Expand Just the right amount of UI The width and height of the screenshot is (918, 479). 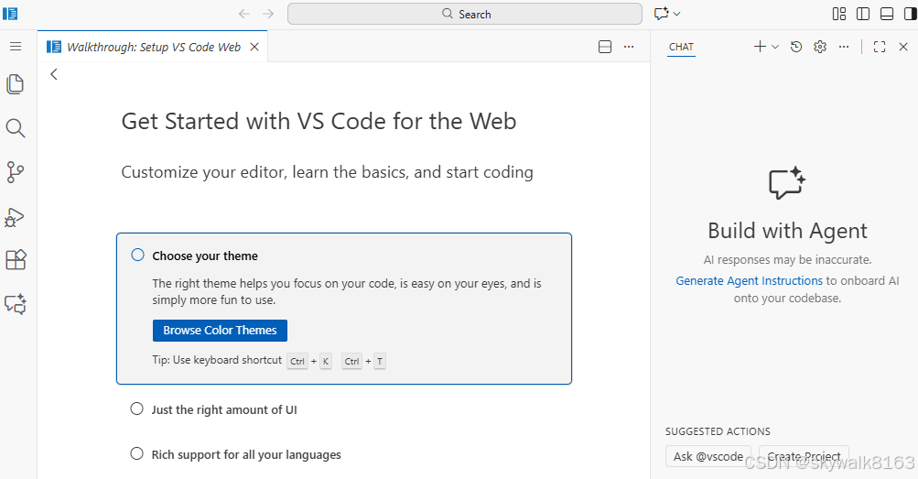(224, 410)
